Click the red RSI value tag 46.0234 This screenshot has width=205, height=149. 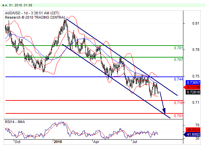[x=193, y=130]
